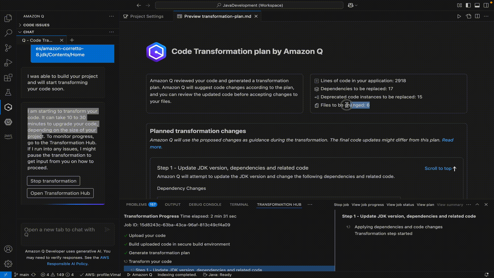Click the View job status link
Image resolution: width=494 pixels, height=278 pixels.
tap(400, 205)
